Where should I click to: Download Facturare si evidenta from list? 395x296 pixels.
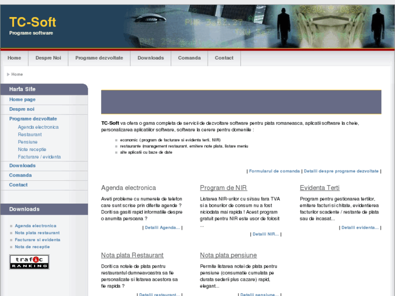tap(37, 240)
